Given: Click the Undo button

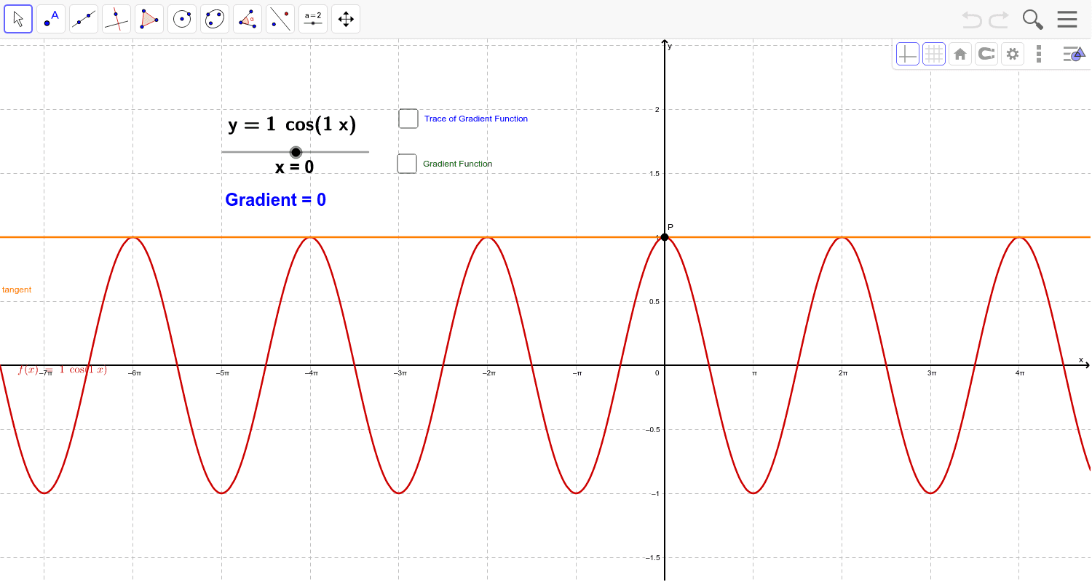Looking at the screenshot, I should pos(972,20).
